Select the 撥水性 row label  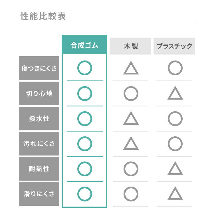pyautogui.click(x=39, y=118)
